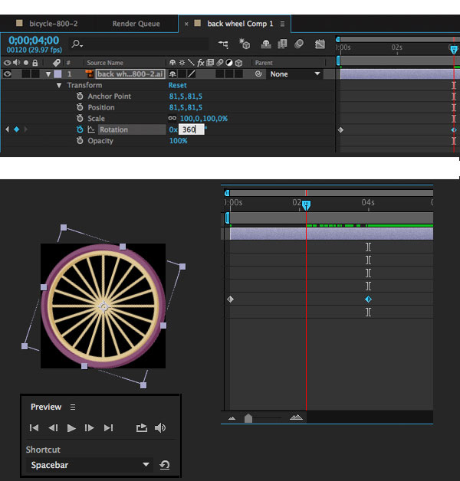This screenshot has width=460, height=481.
Task: Click the lock column header icon
Action: 35,63
